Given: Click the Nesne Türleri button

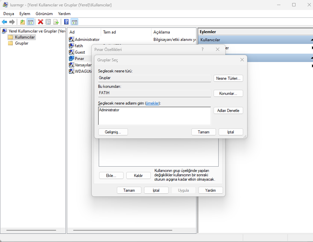Looking at the screenshot, I should (x=228, y=78).
